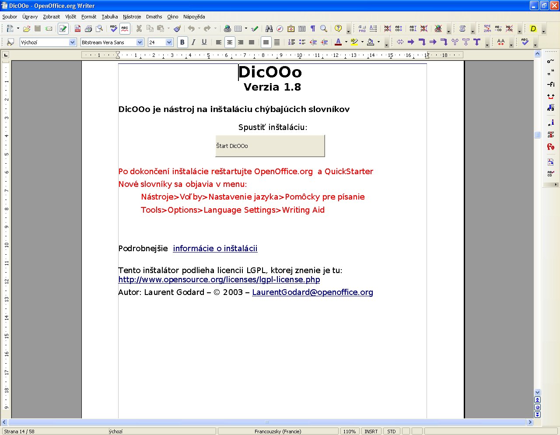Open Soubor menu
The width and height of the screenshot is (560, 435).
click(x=10, y=17)
